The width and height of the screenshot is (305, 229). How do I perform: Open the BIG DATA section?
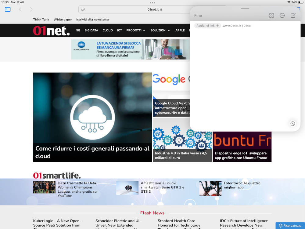point(91,30)
